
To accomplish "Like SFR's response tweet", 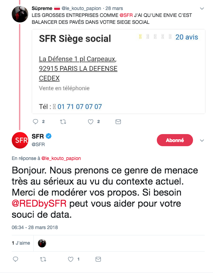I will [71, 259].
